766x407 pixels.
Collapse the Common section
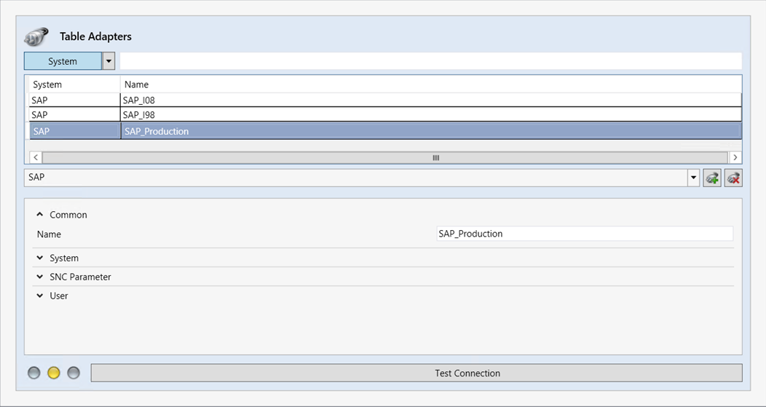(x=40, y=215)
